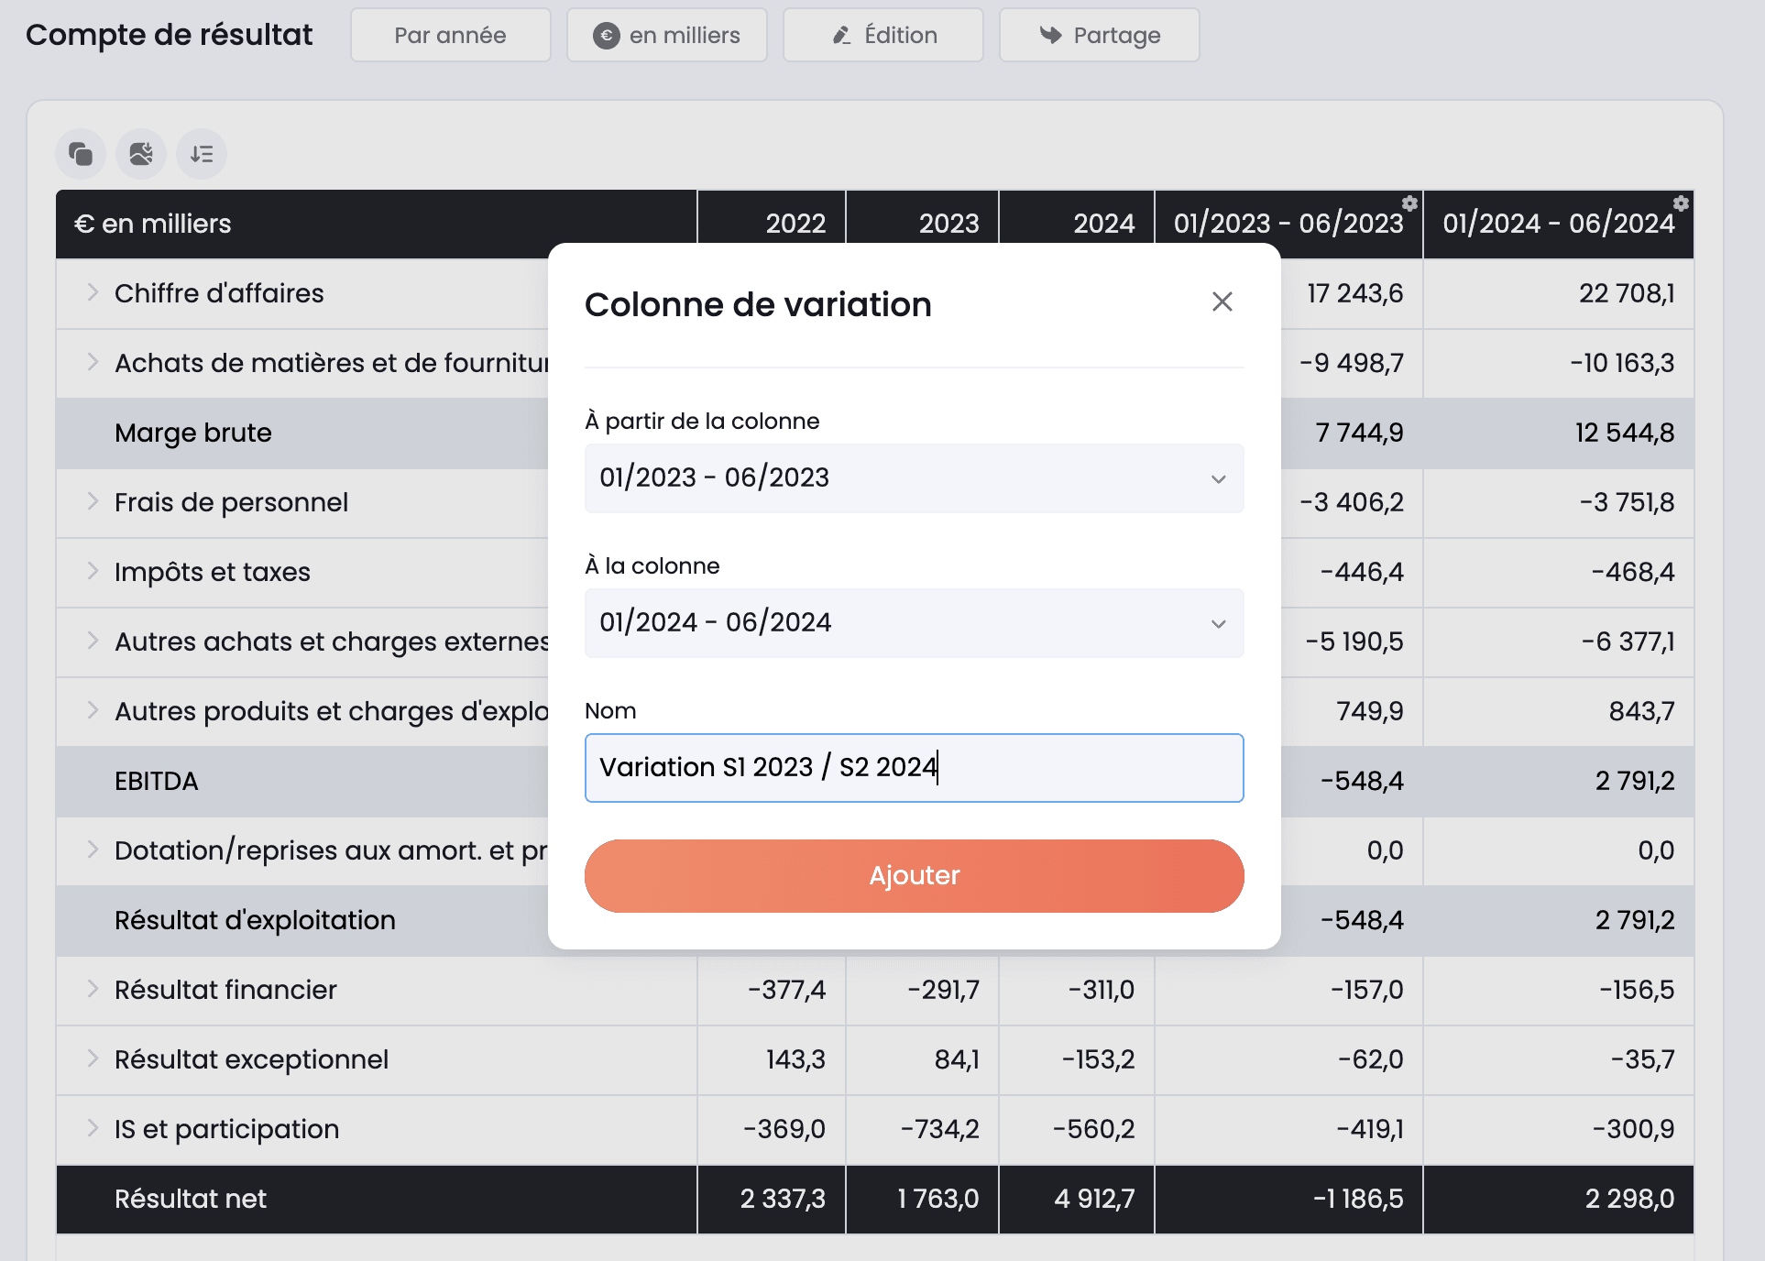This screenshot has height=1261, width=1765.
Task: Click the copy table icon
Action: coord(81,154)
